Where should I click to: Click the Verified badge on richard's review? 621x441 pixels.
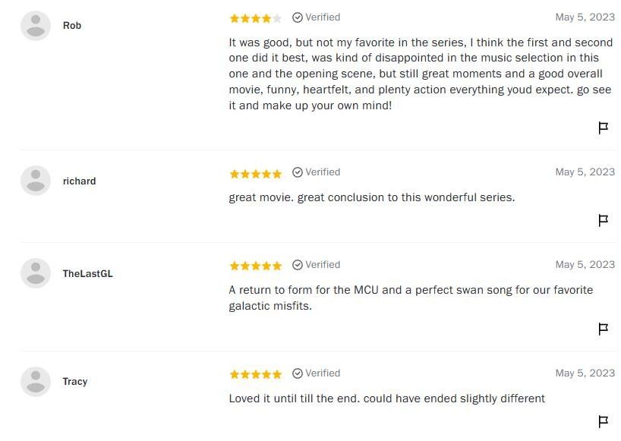[x=316, y=172]
